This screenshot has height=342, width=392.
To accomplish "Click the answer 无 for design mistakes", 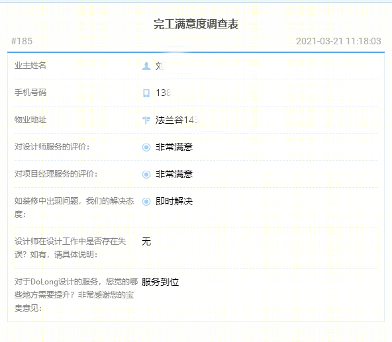I will point(146,241).
